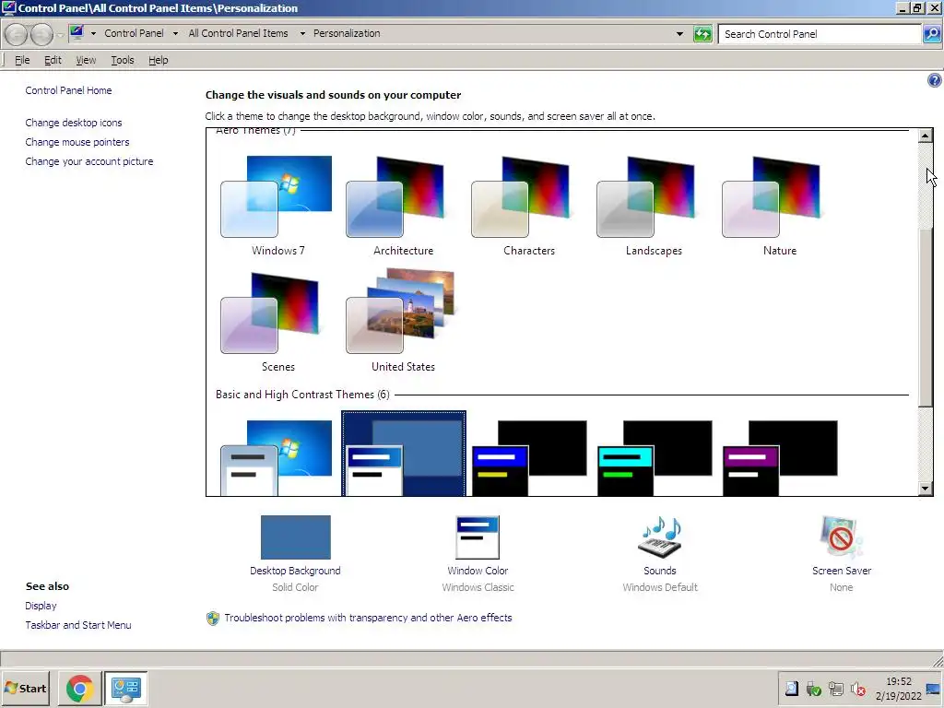
Task: Open the Screen Saver icon
Action: (x=841, y=537)
